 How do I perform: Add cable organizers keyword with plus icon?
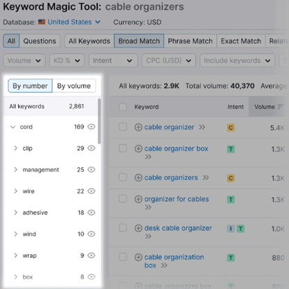(138, 178)
